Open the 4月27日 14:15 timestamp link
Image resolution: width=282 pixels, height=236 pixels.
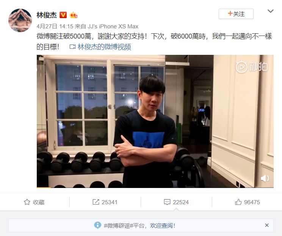coord(55,26)
